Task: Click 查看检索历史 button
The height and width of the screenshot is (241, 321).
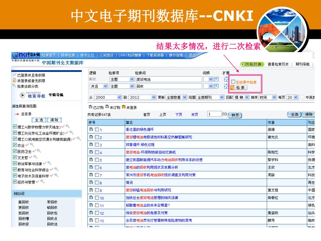Action: click(278, 64)
